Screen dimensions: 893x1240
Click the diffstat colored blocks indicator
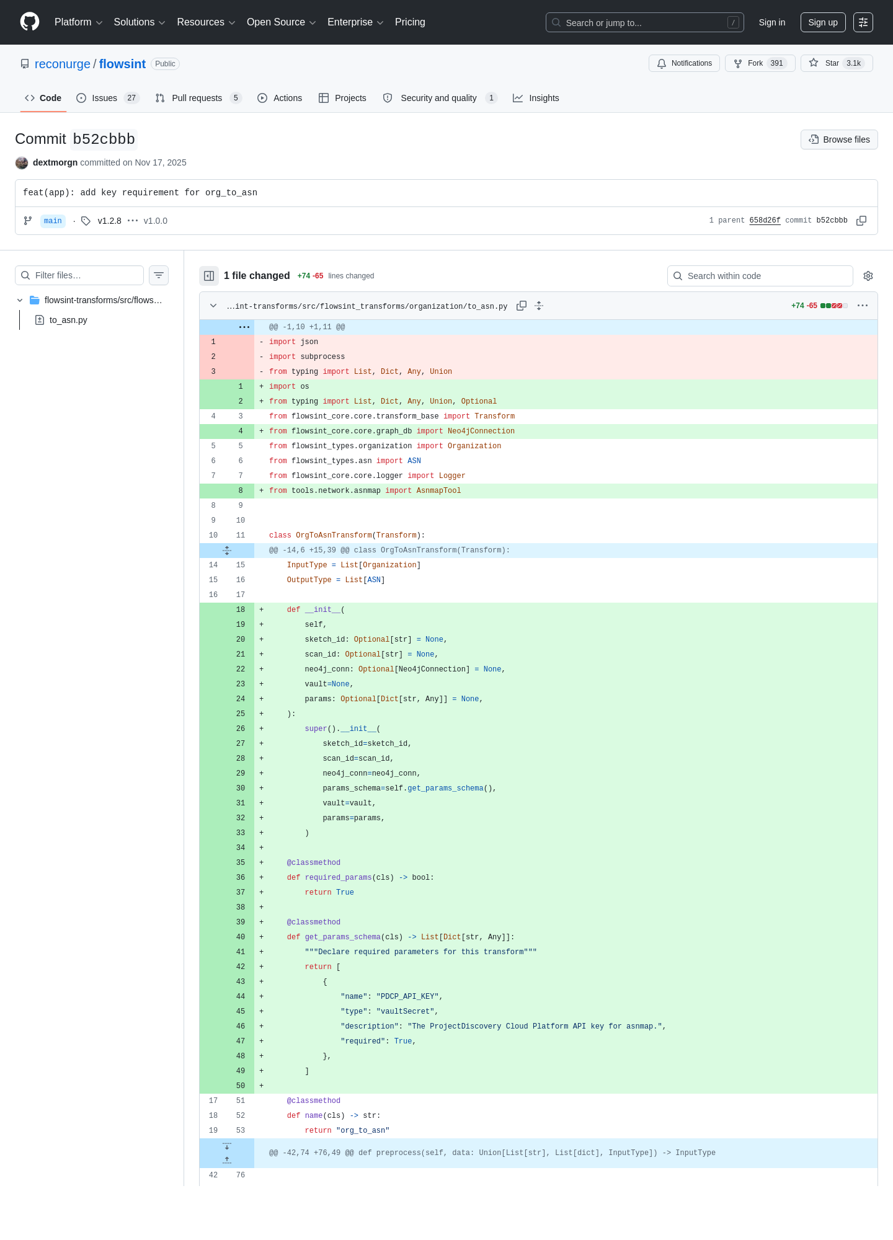834,306
